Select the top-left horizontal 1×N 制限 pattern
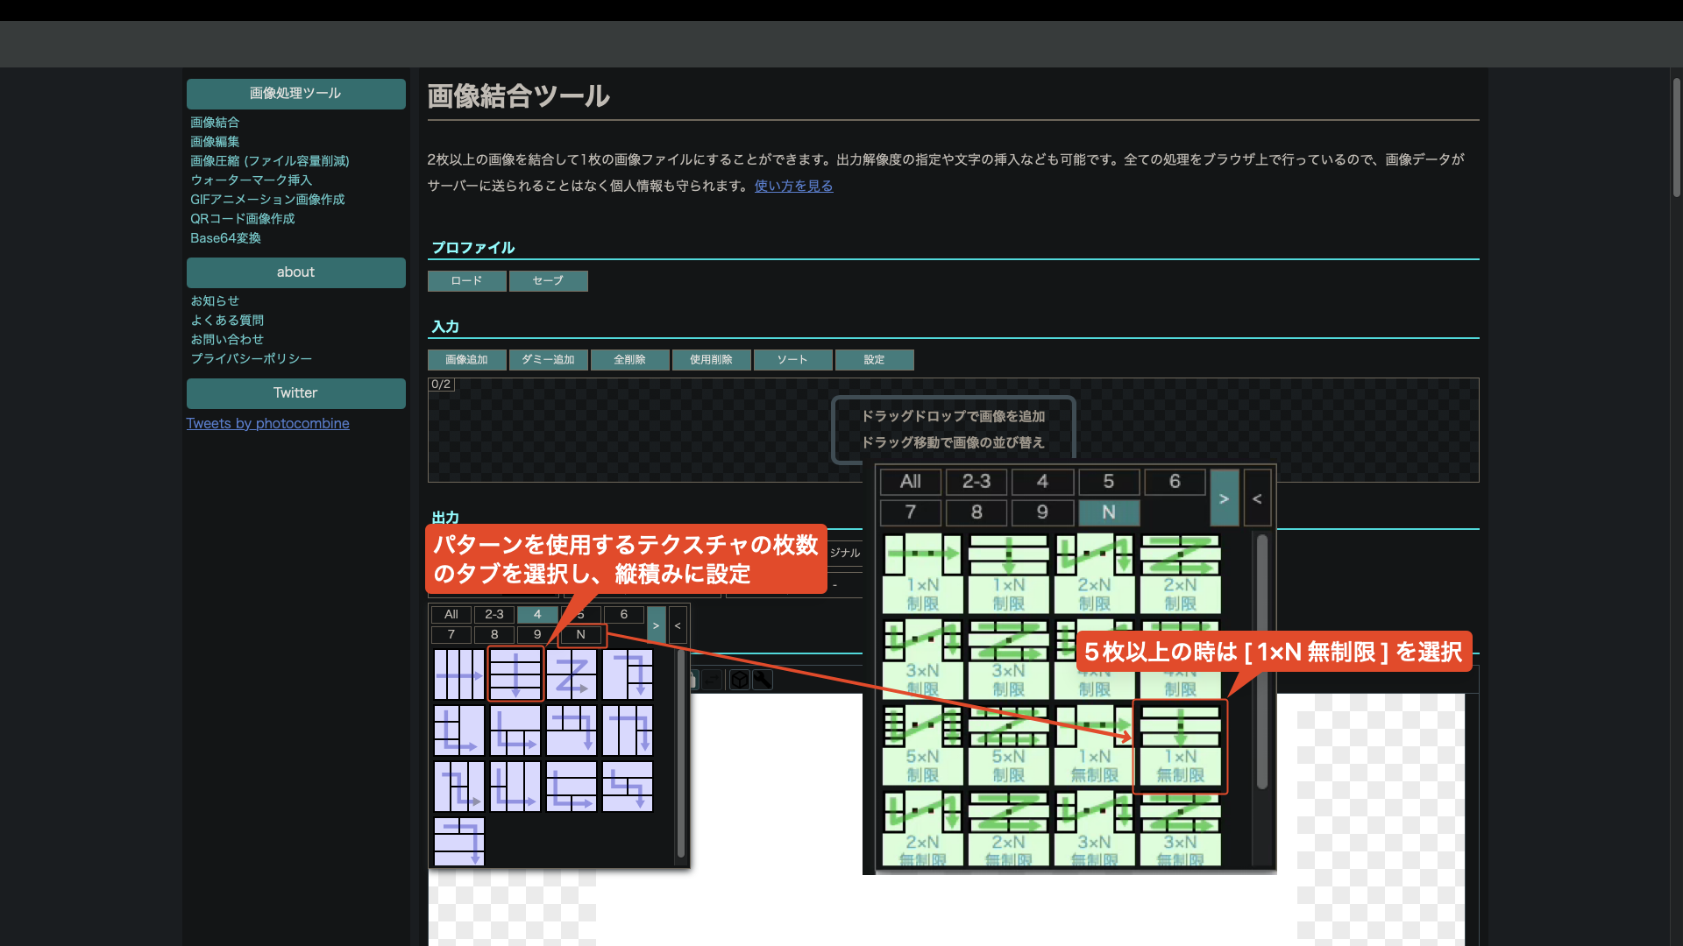The image size is (1683, 946). click(922, 575)
